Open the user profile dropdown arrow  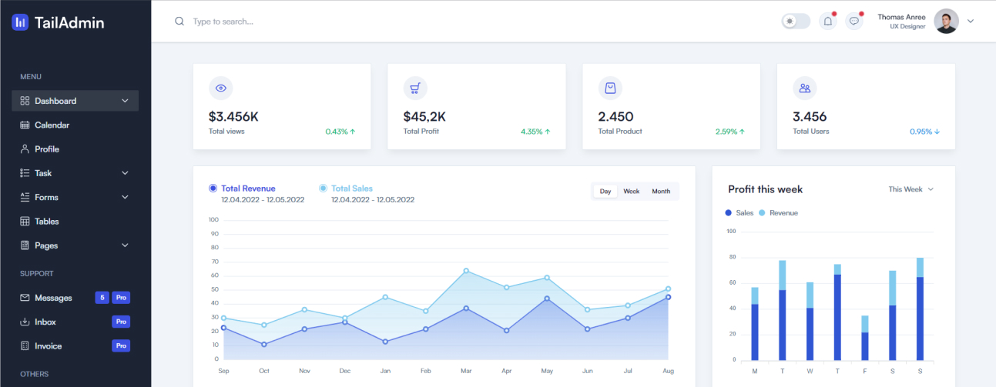(971, 22)
